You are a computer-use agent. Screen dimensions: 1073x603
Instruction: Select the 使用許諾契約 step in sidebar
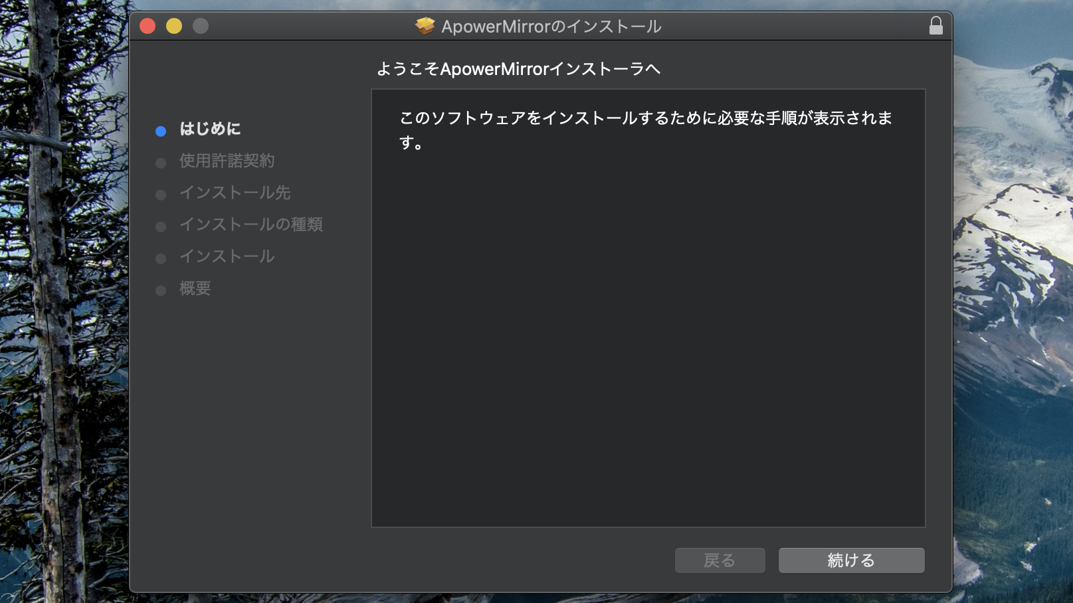tap(227, 161)
